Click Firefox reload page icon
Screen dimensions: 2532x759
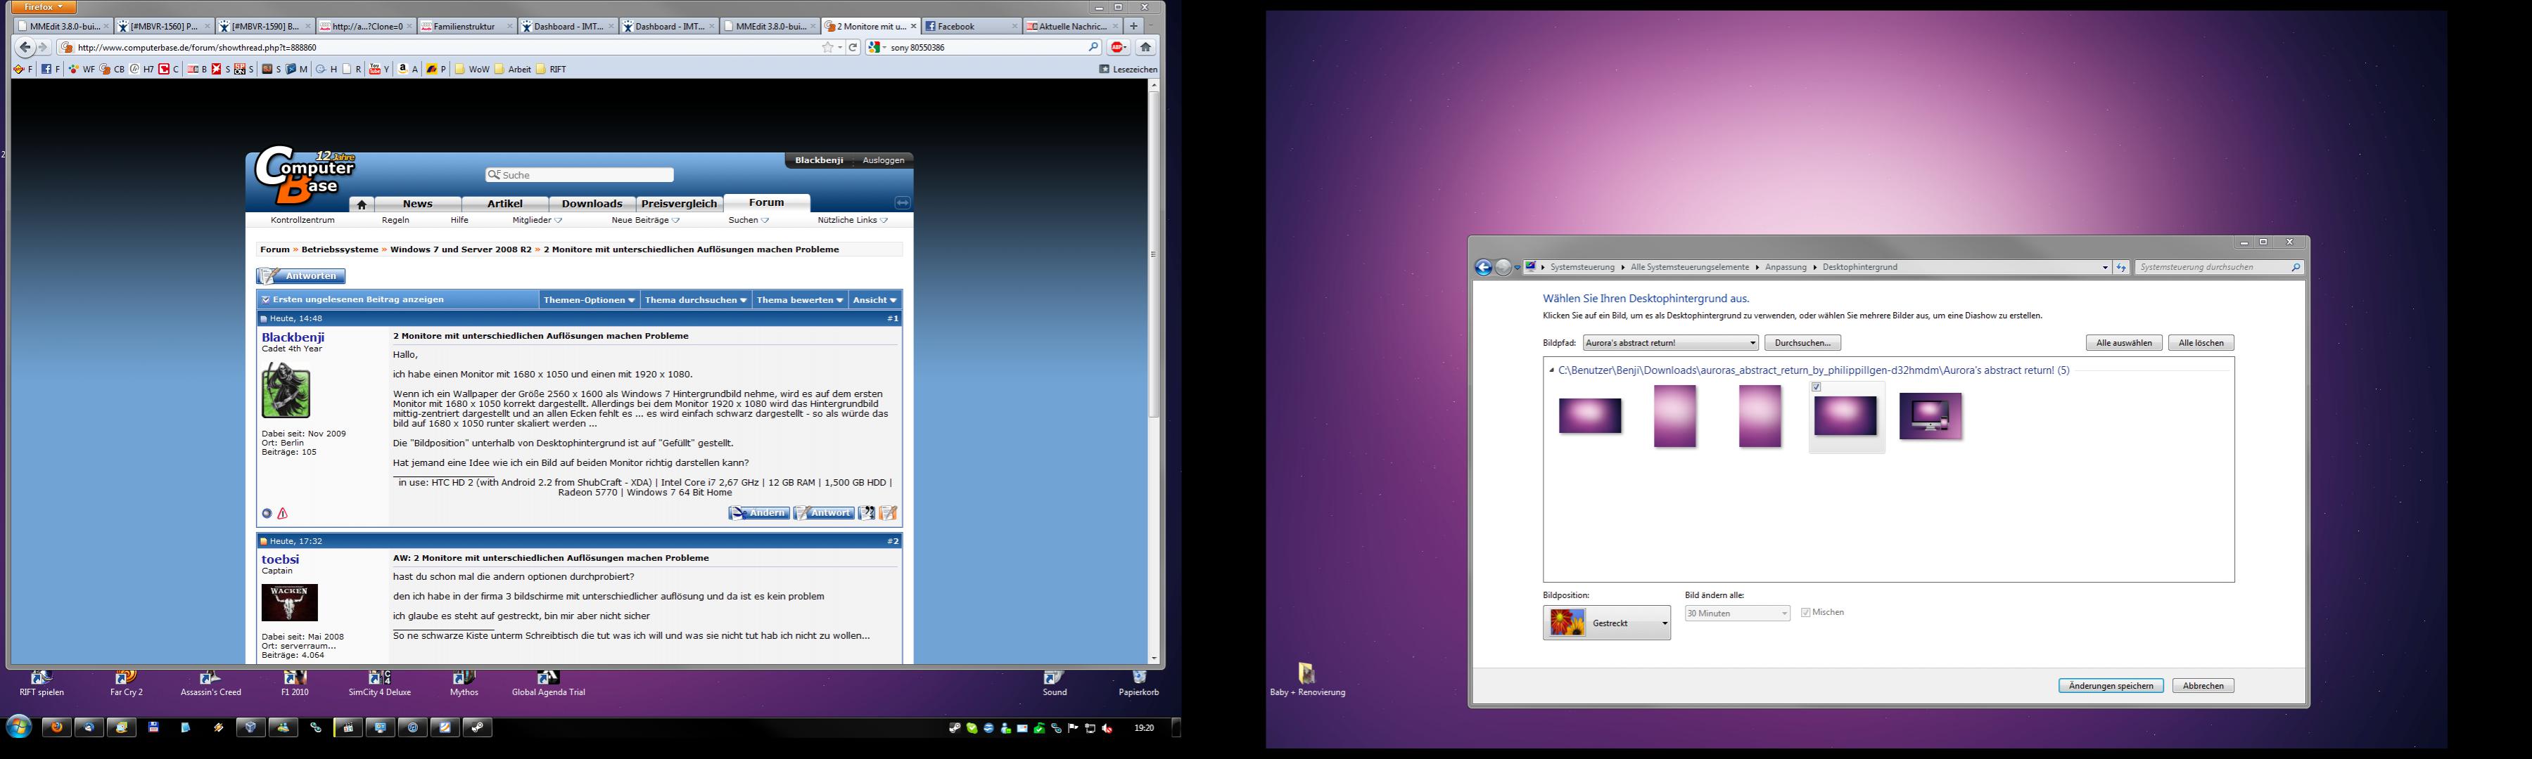pyautogui.click(x=853, y=47)
